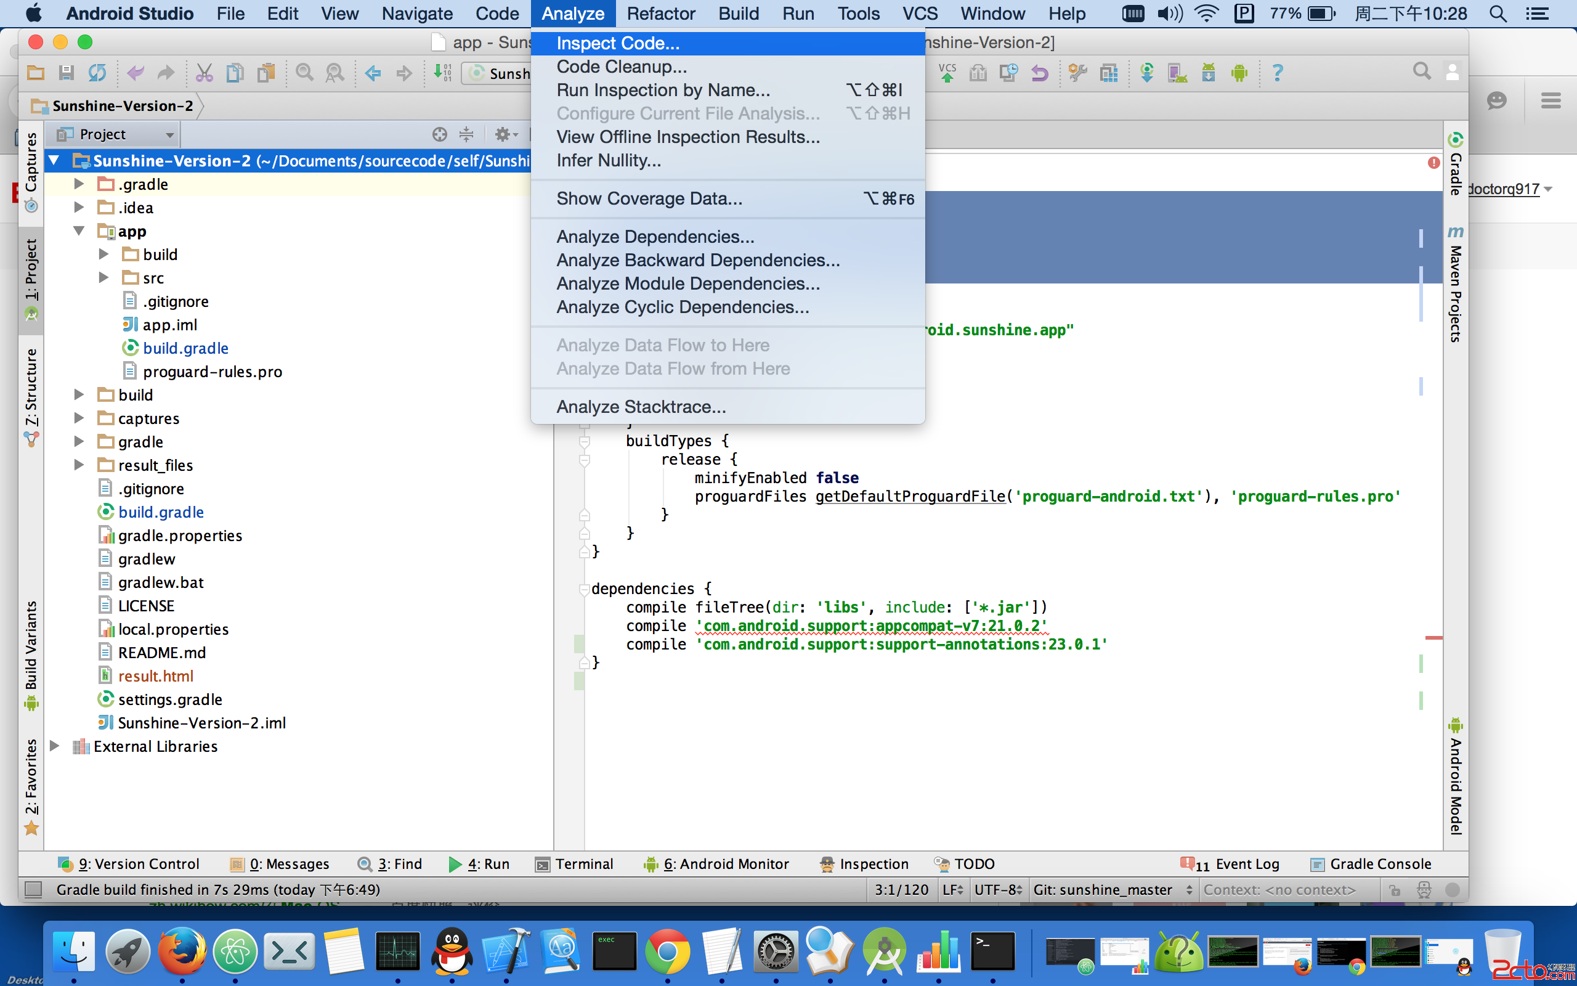Select Analyze Stacktrace menu item

pos(641,407)
